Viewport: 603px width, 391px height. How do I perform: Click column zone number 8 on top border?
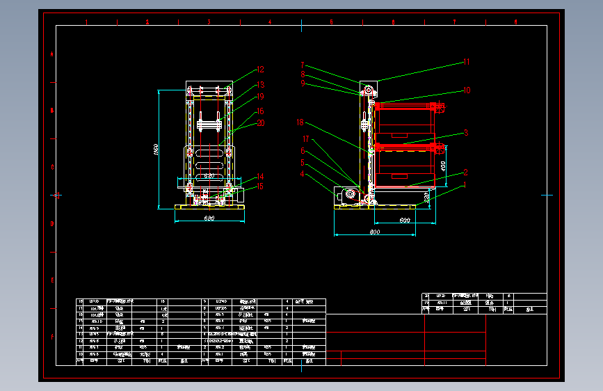(515, 22)
